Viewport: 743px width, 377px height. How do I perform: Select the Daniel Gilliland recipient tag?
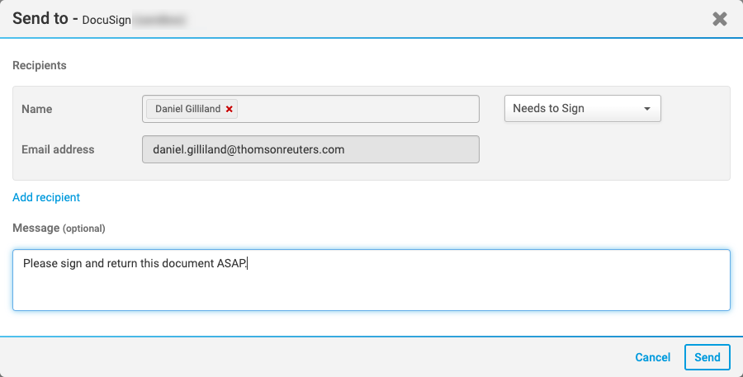point(187,109)
